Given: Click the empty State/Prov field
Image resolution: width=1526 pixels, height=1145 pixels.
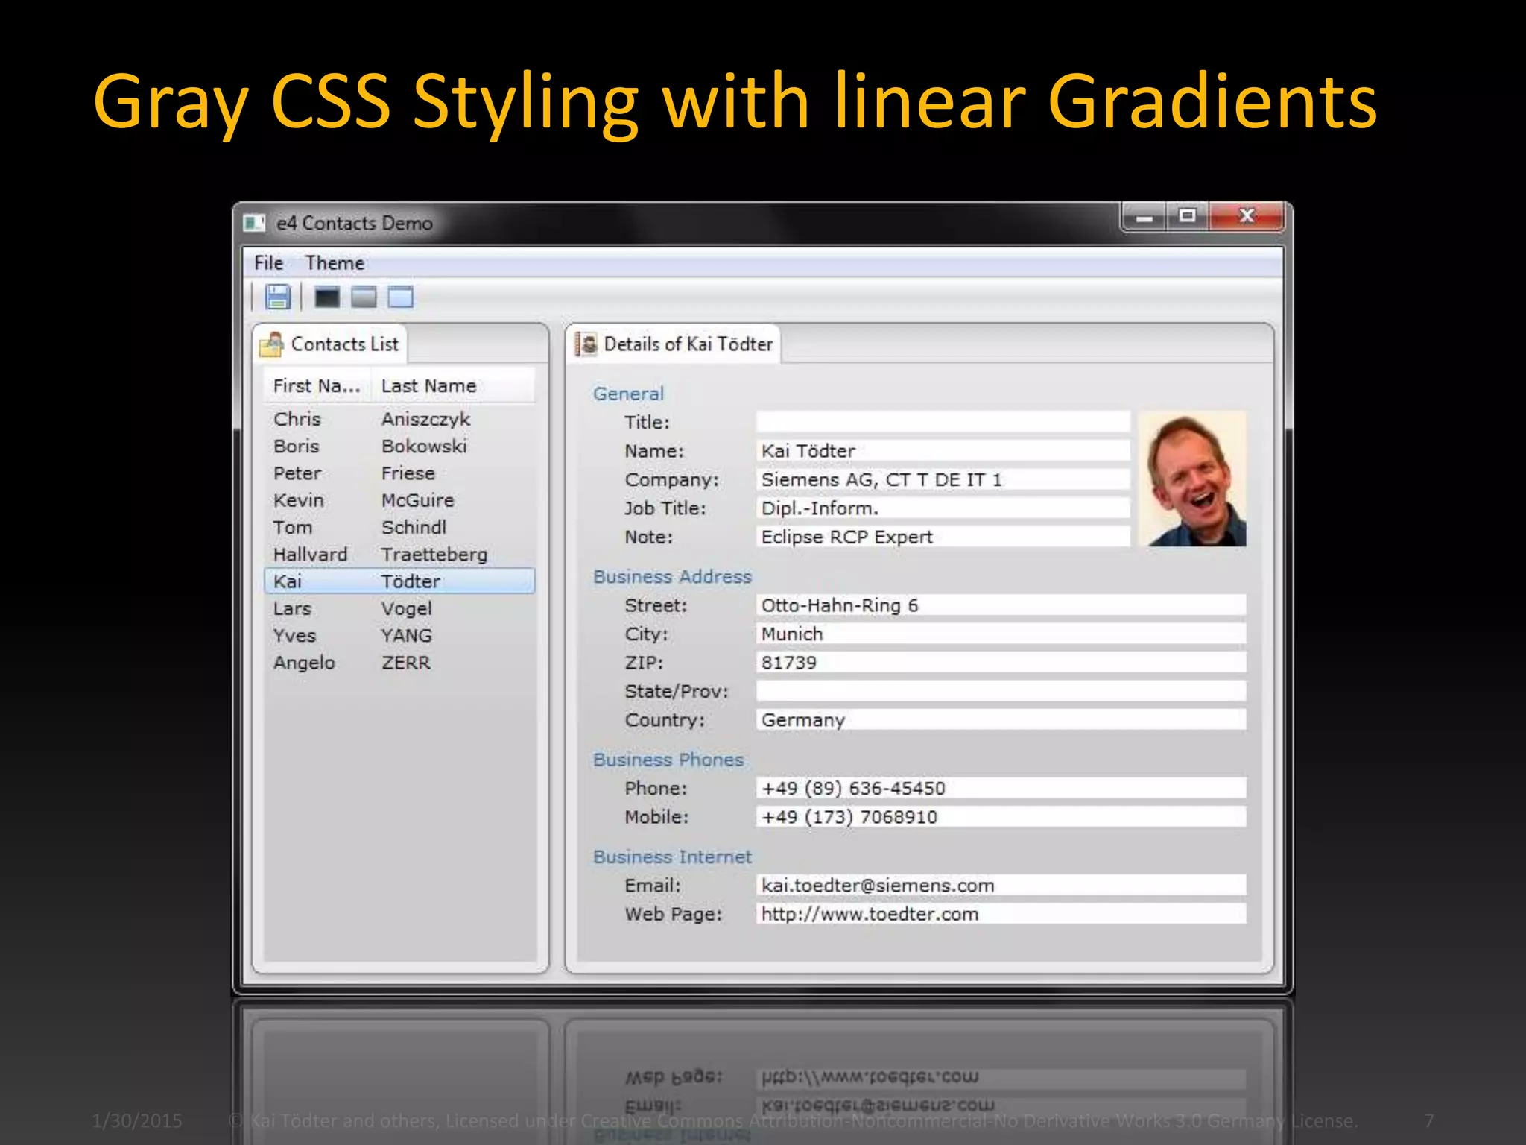Looking at the screenshot, I should 1001,691.
